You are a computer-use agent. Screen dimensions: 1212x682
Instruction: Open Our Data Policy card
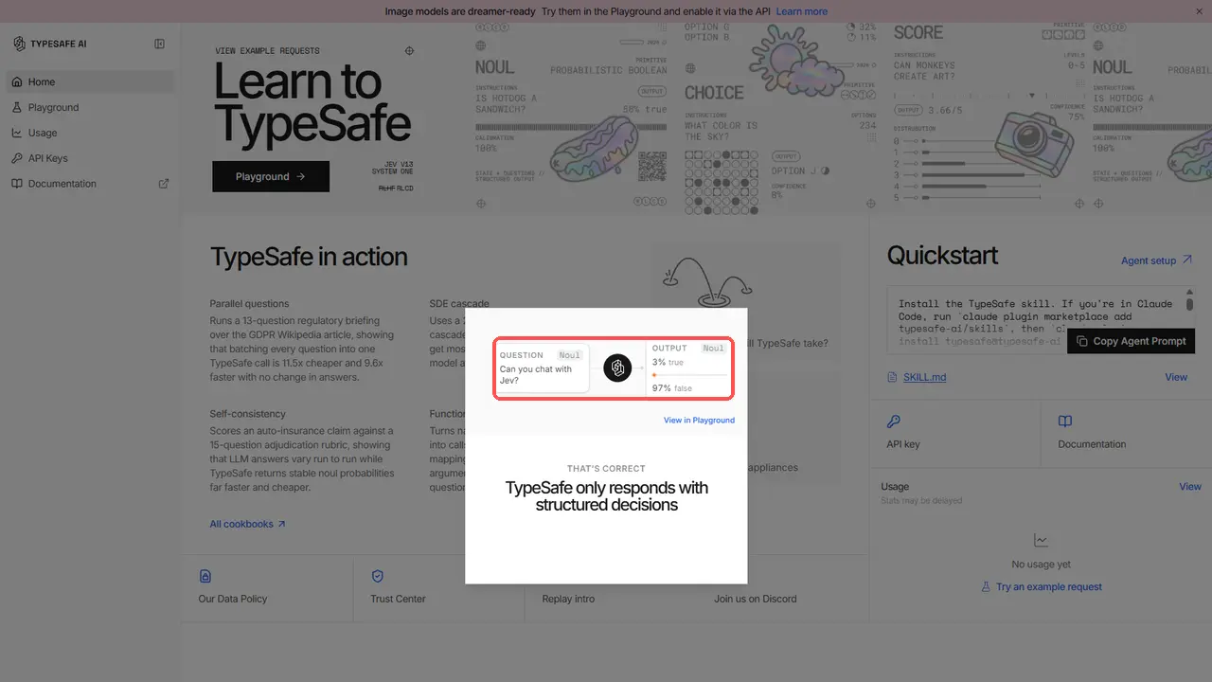pyautogui.click(x=267, y=590)
